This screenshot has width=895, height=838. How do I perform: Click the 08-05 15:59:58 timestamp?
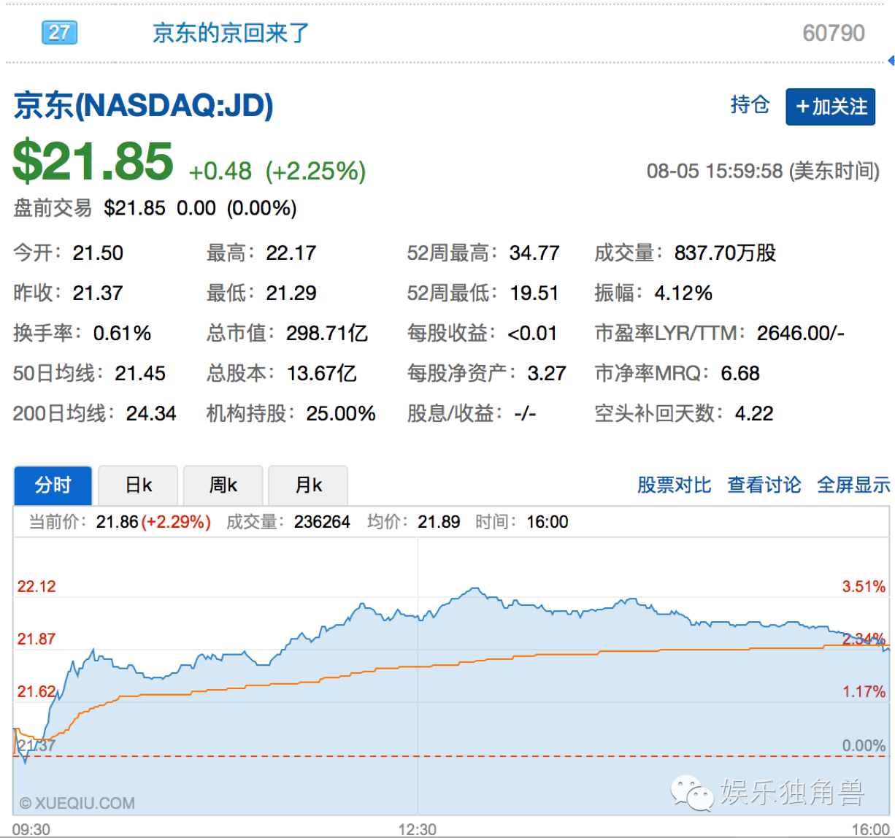(x=715, y=172)
